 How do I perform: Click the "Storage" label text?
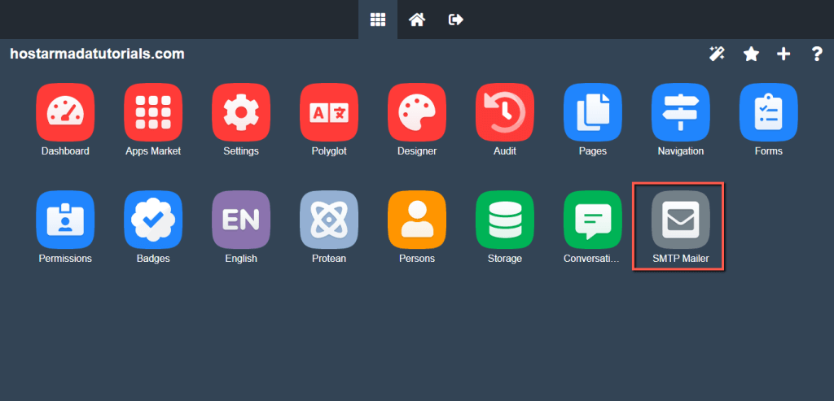click(x=505, y=259)
